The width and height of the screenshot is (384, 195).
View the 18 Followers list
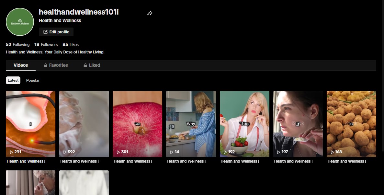coord(46,45)
